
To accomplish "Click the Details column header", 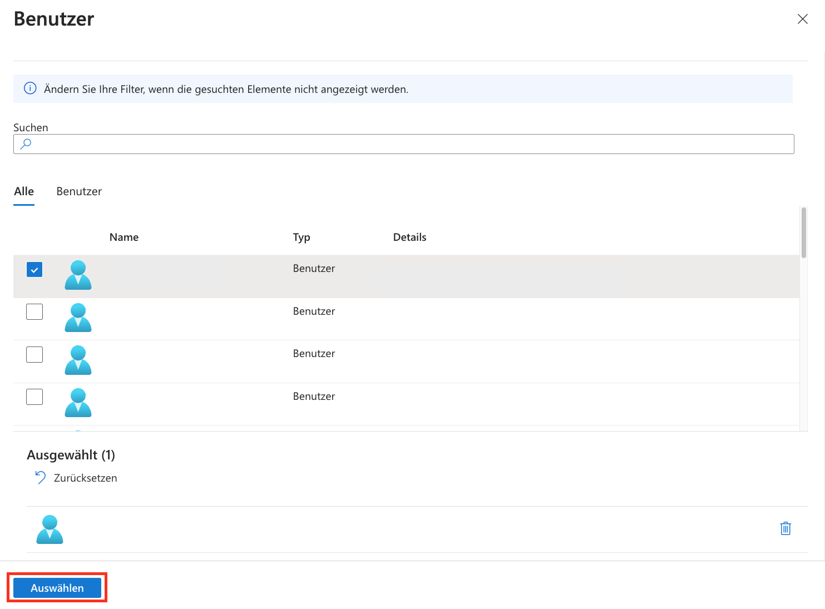I will [x=409, y=237].
